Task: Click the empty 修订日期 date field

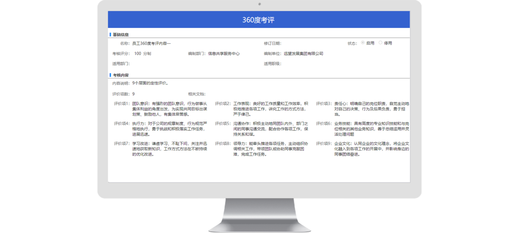Action: 304,43
